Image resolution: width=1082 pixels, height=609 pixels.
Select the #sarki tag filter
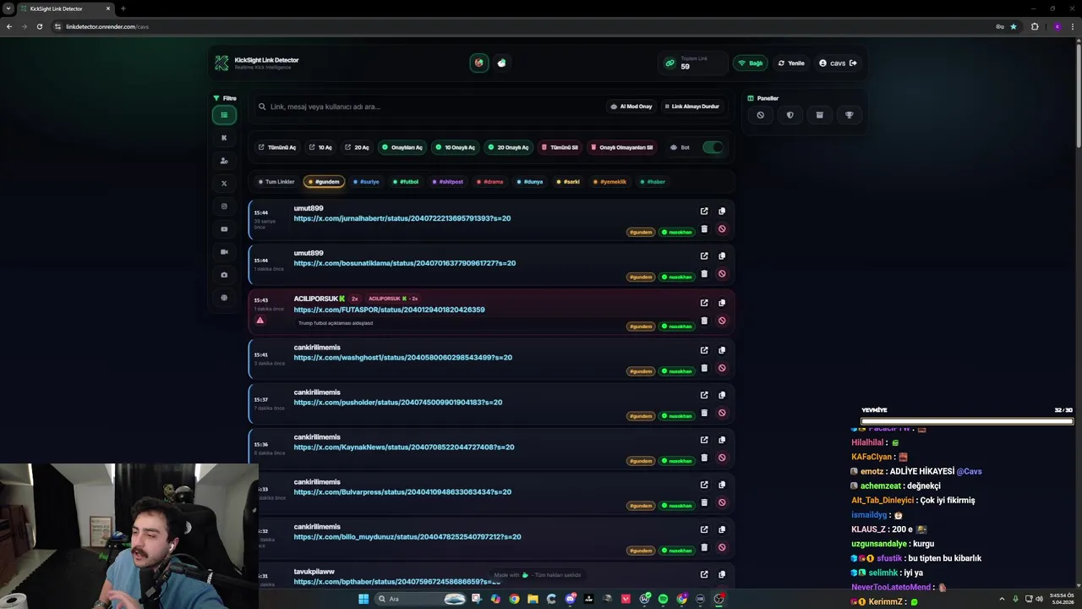click(569, 182)
